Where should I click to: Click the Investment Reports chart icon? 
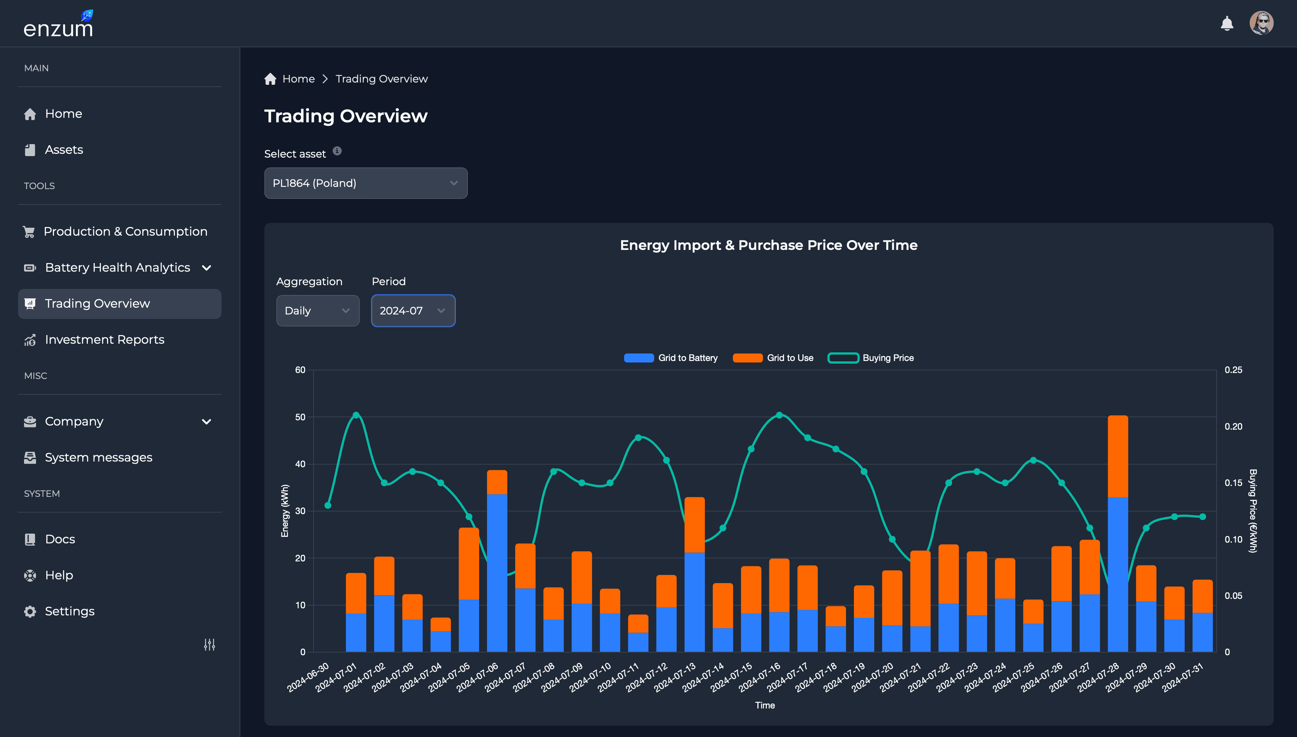(x=30, y=340)
